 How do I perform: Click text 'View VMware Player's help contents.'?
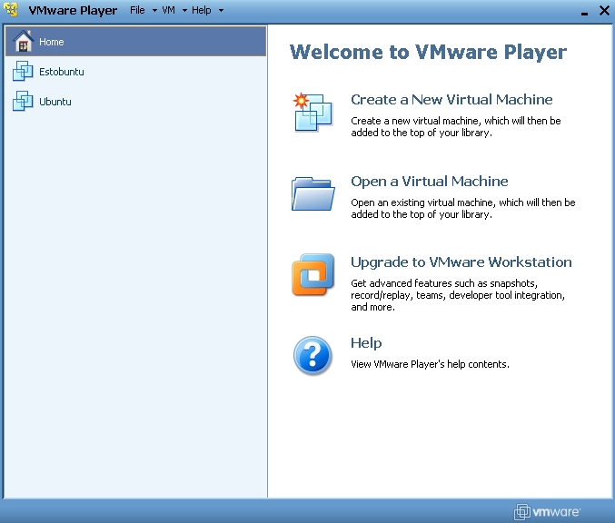(x=430, y=364)
